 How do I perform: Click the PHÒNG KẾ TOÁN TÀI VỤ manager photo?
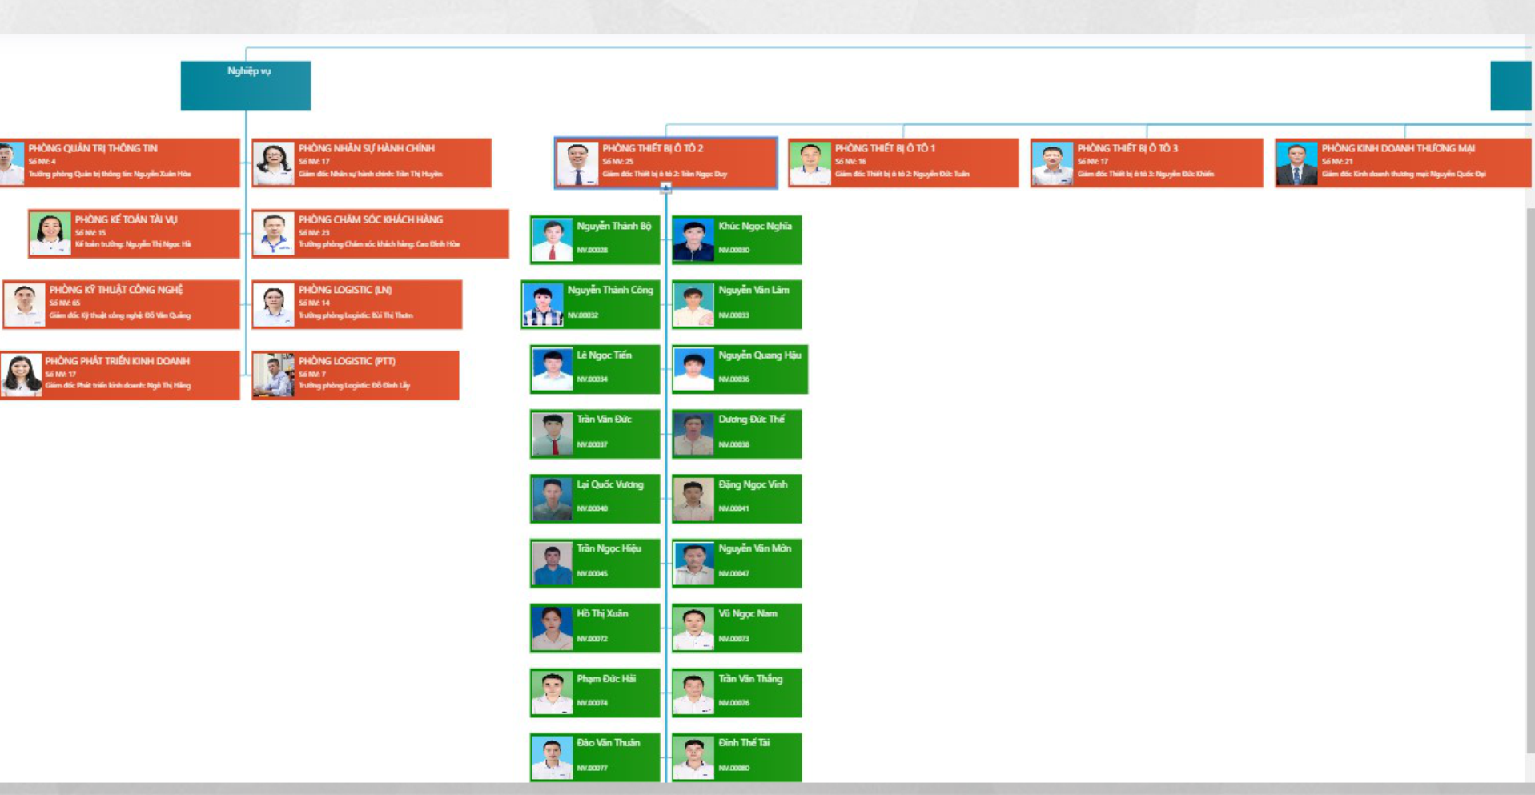click(50, 234)
